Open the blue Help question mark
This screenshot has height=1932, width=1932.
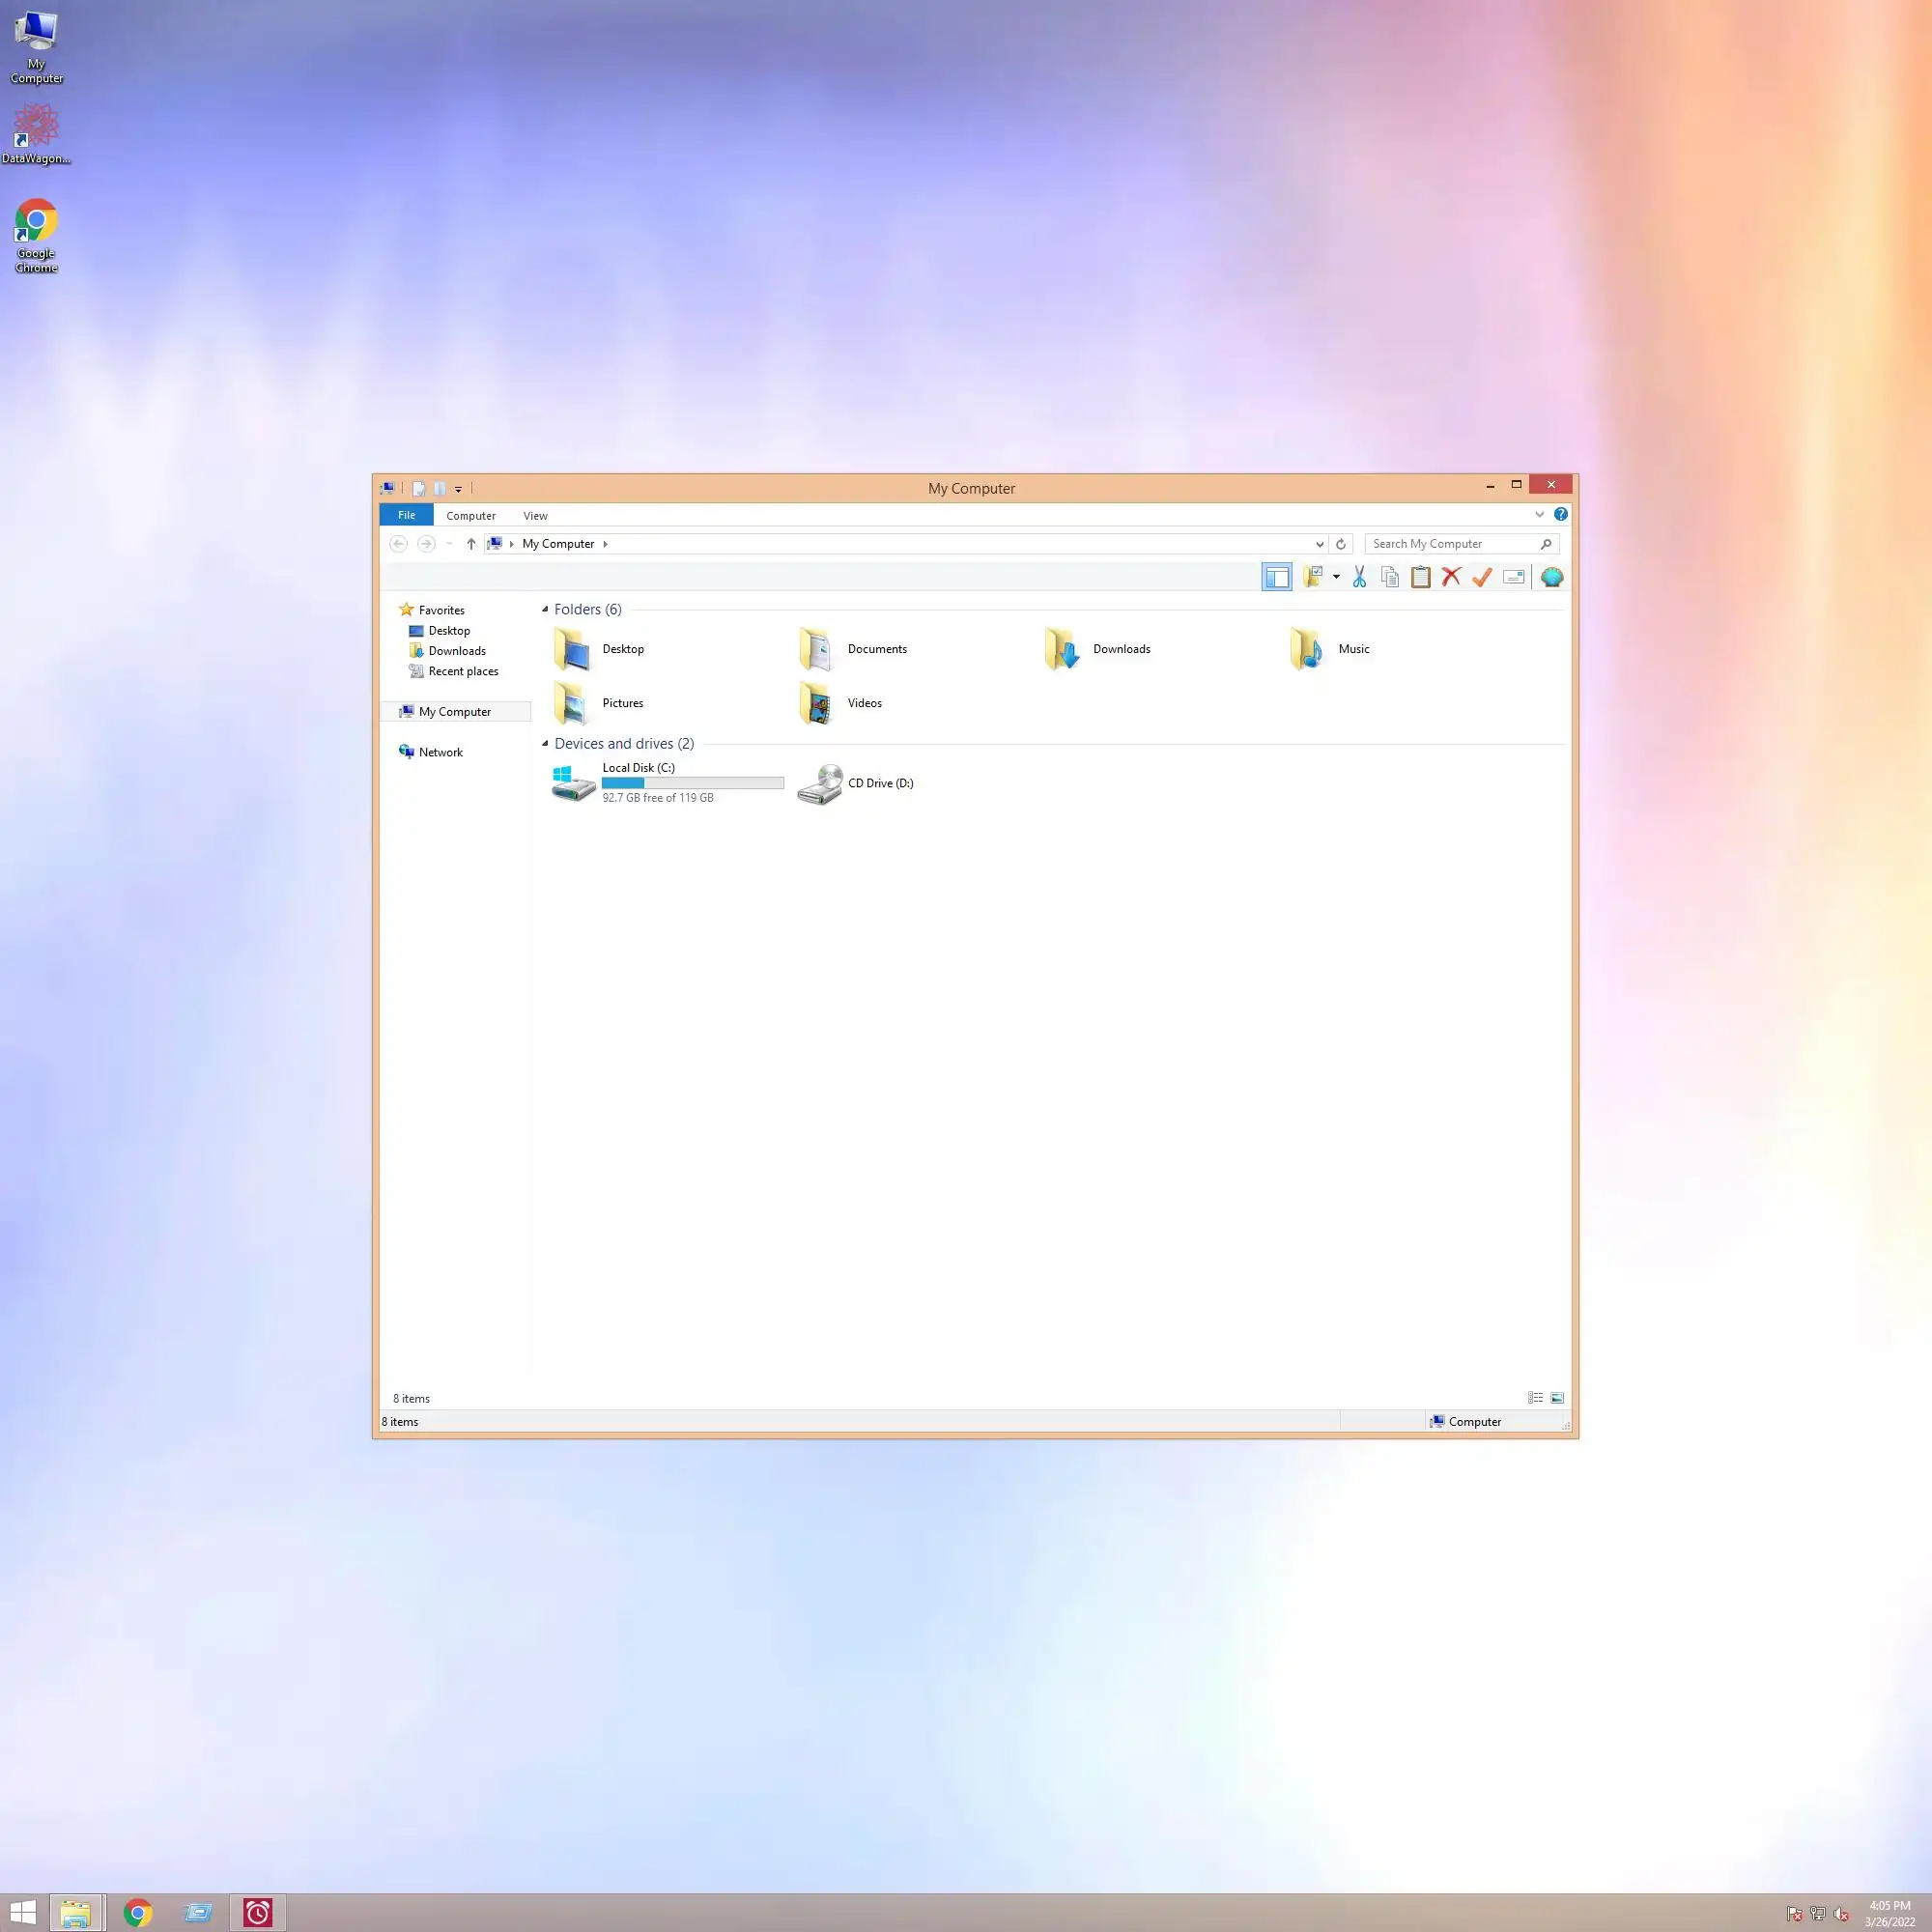click(x=1560, y=514)
